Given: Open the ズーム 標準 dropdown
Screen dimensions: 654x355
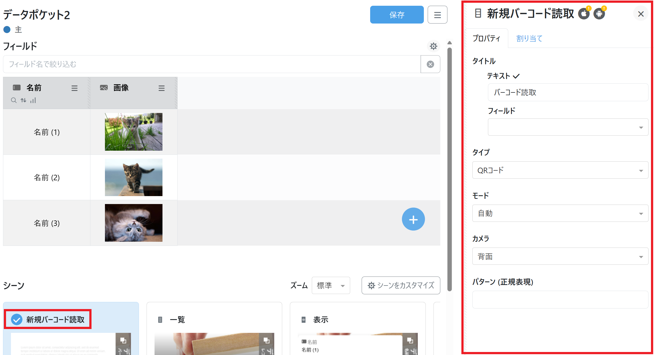Looking at the screenshot, I should tap(331, 286).
